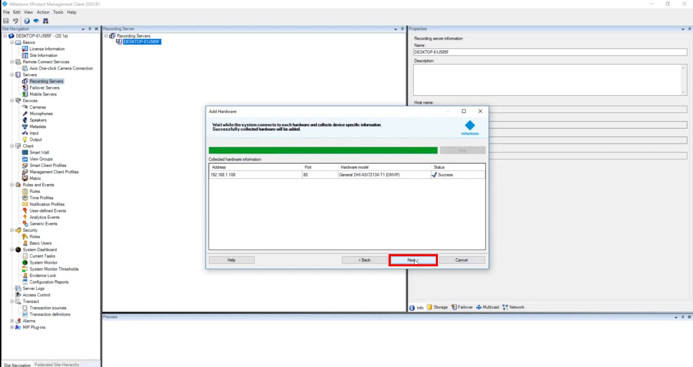Select Speakers under Devices
This screenshot has height=367, width=693.
coord(38,120)
